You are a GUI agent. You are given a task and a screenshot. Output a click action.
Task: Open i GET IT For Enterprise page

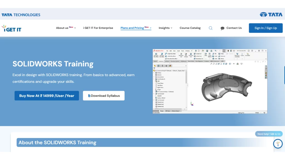pos(98,28)
